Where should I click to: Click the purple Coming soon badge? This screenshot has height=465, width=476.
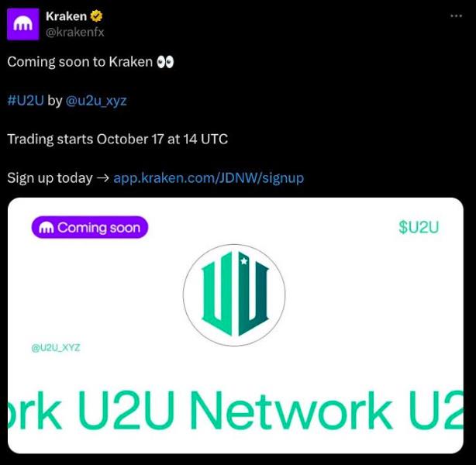click(x=90, y=227)
